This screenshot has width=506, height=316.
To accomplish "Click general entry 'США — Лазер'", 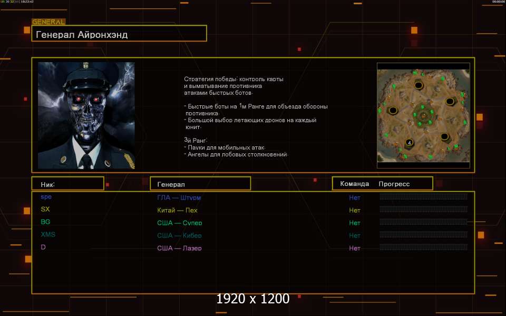I will [179, 248].
